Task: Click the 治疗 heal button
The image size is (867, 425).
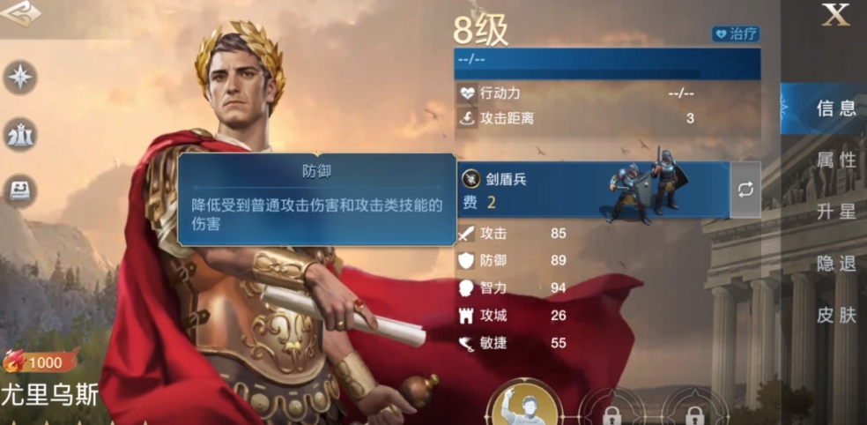Action: pyautogui.click(x=736, y=34)
